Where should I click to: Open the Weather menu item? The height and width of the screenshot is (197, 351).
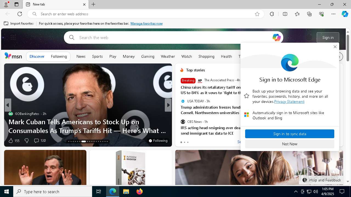[x=168, y=56]
